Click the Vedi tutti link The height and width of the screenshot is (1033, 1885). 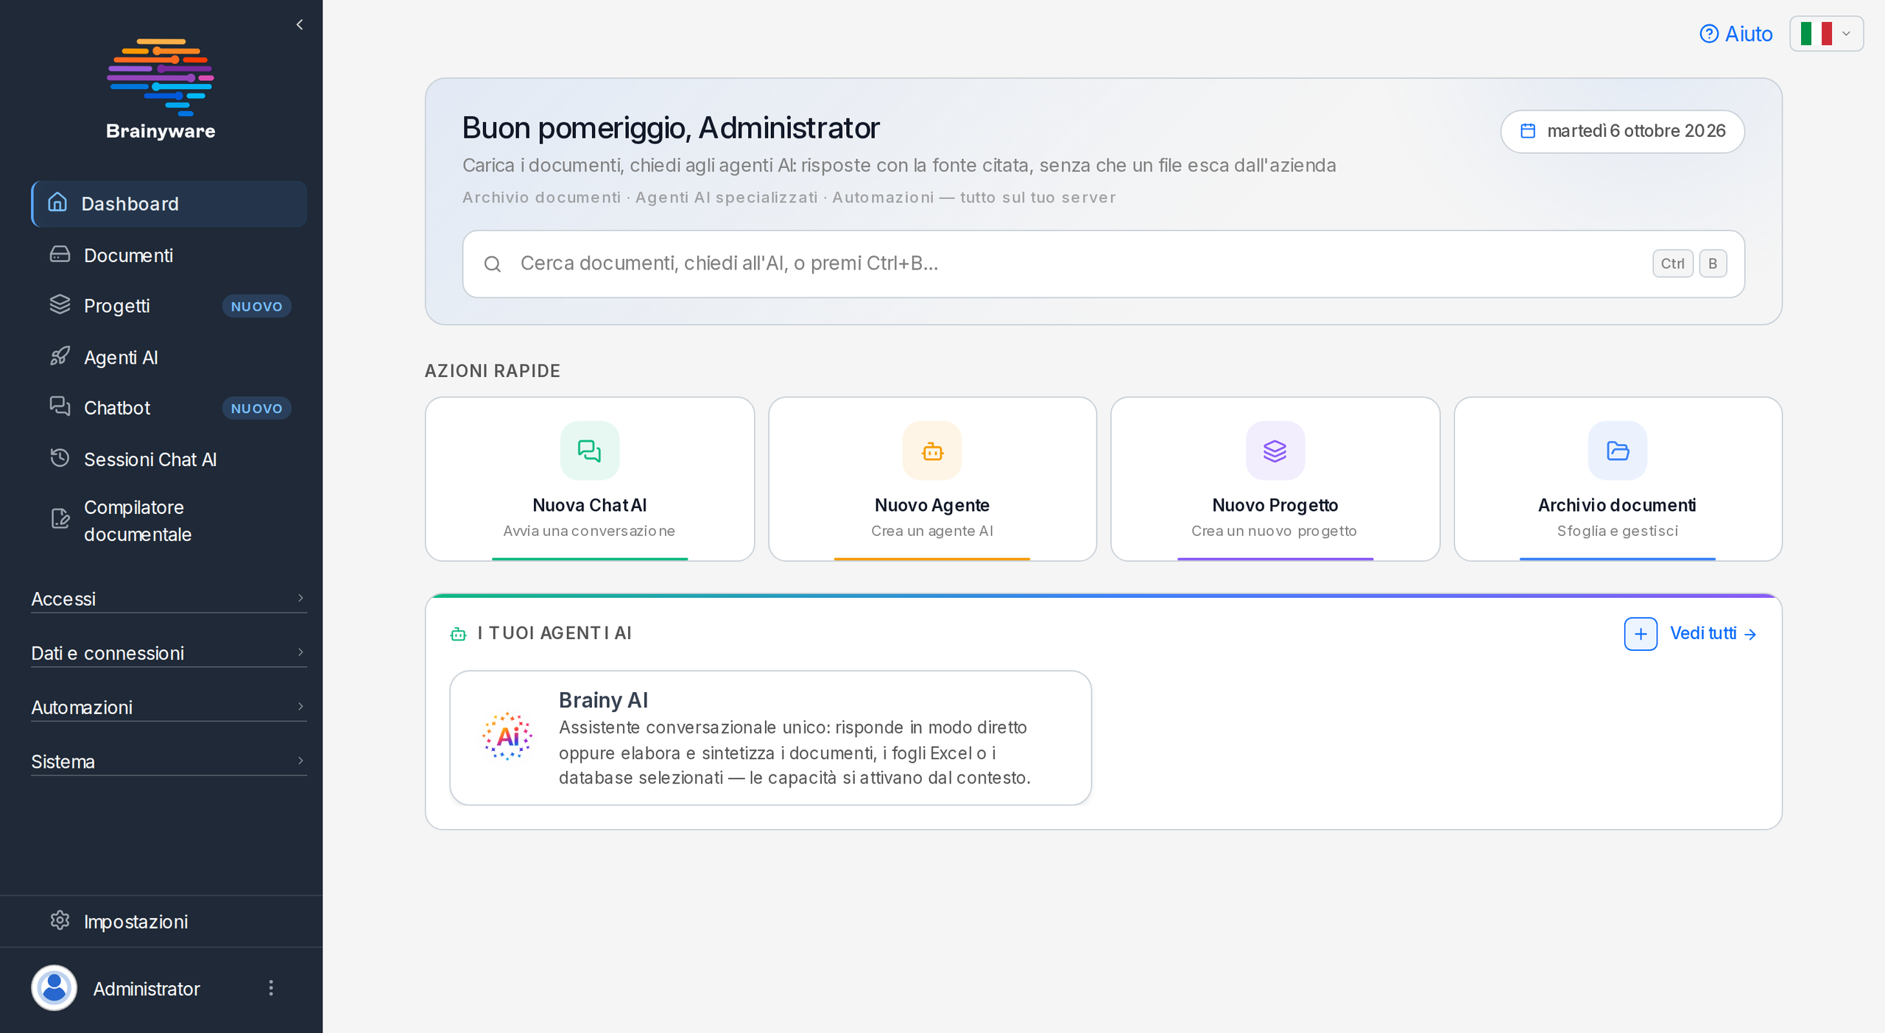[x=1713, y=634]
